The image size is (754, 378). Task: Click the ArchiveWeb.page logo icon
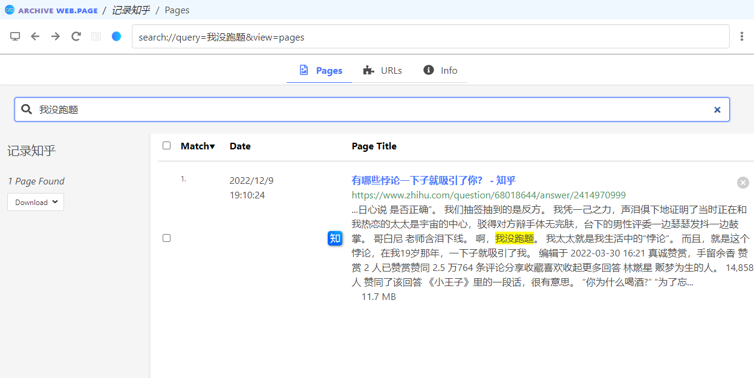pyautogui.click(x=9, y=10)
